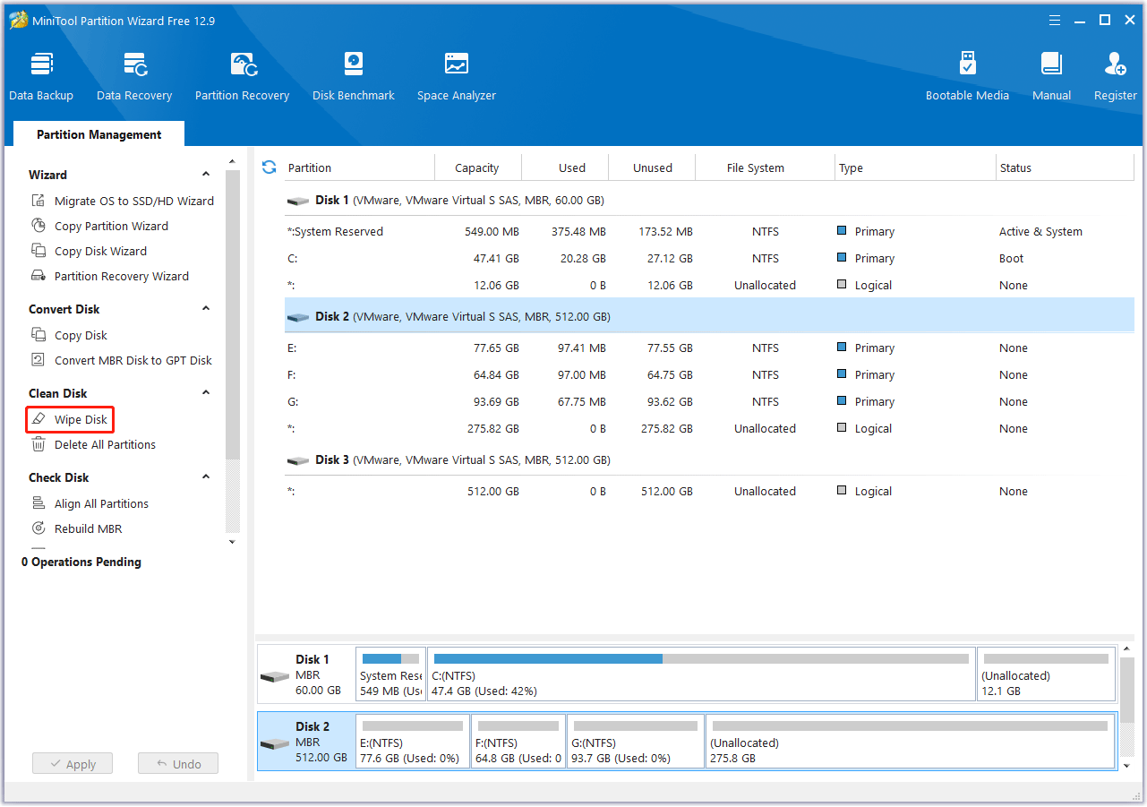The width and height of the screenshot is (1147, 807).
Task: Select the System Reserved block in the Disk 1 map
Action: 391,674
